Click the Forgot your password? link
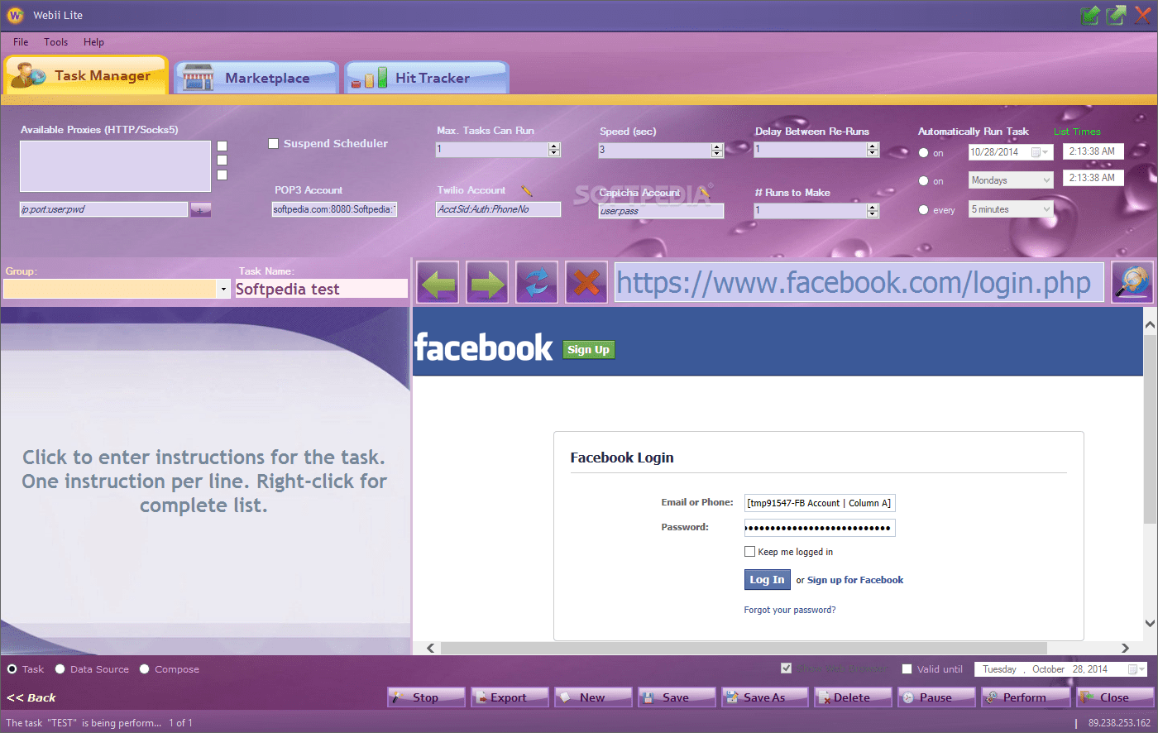 click(790, 610)
